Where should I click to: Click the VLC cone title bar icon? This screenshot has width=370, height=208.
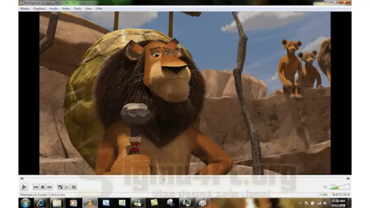[x=21, y=2]
